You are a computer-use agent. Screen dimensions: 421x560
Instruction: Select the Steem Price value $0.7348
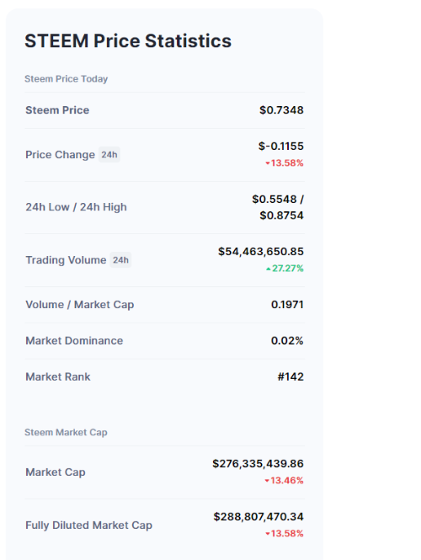(x=281, y=110)
